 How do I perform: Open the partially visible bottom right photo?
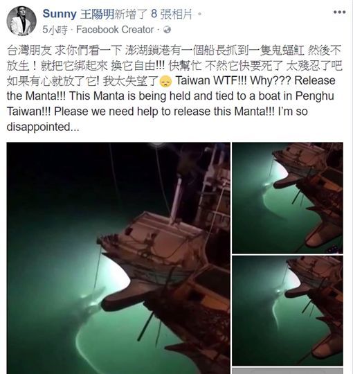click(288, 371)
